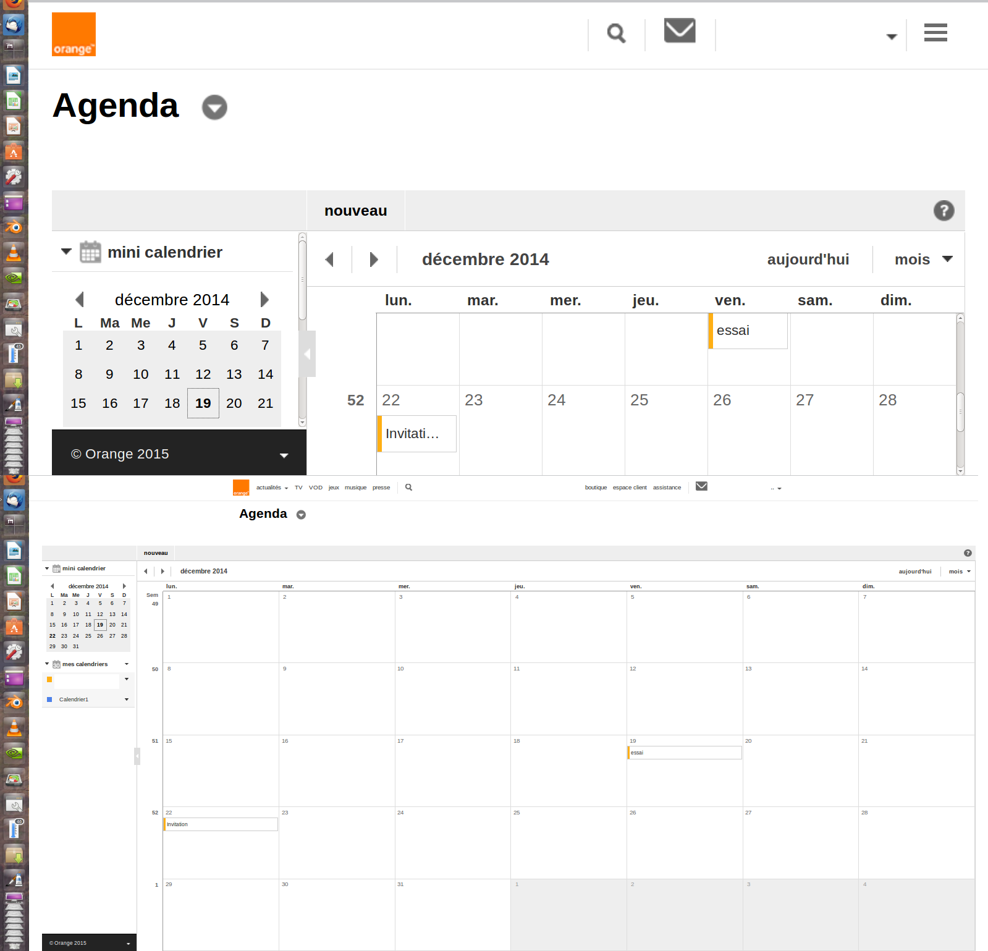Open the 'presse' menu item
Viewport: 988px width, 951px height.
tap(381, 488)
